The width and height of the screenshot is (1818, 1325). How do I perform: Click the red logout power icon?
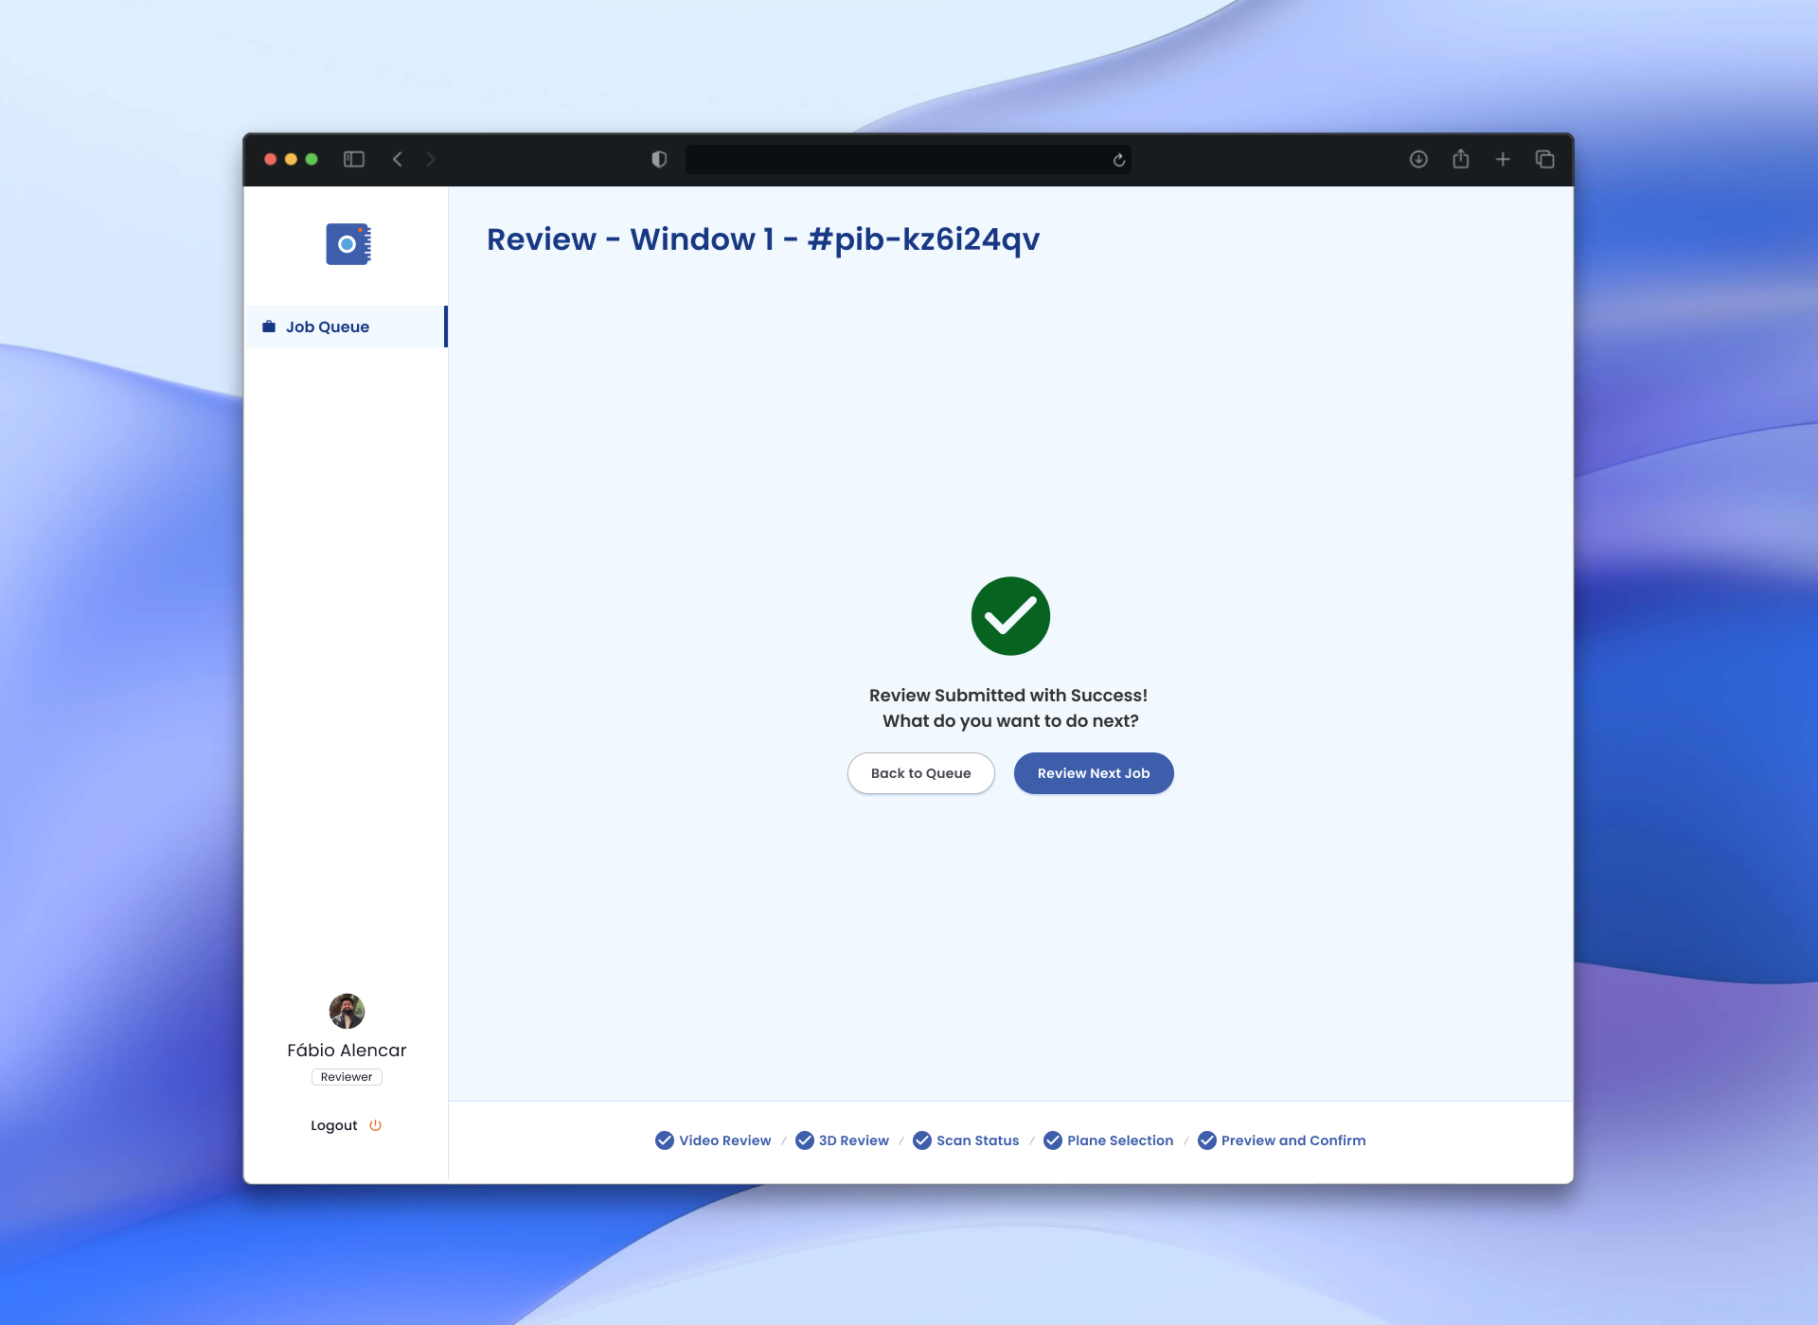pyautogui.click(x=375, y=1125)
